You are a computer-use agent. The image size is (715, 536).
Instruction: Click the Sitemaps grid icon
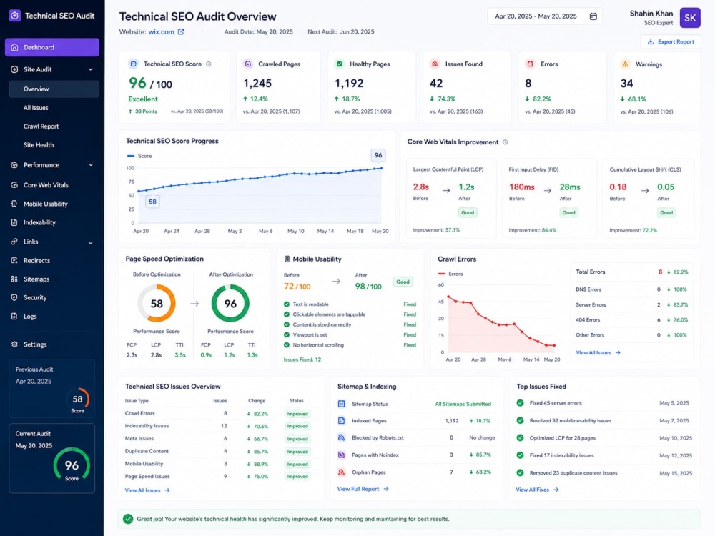pos(14,279)
